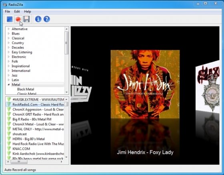Click station icon beside ChroniX Aggression
The image size is (224, 175).
coord(9,109)
